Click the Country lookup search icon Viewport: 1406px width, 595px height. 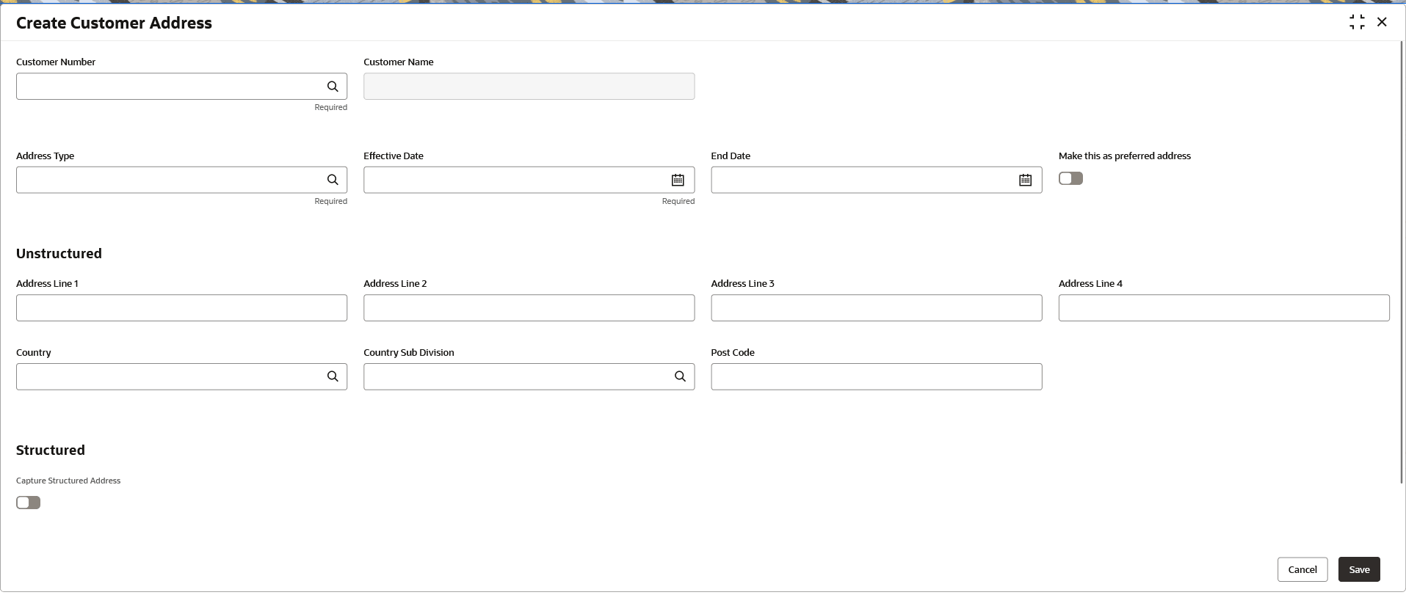tap(333, 376)
